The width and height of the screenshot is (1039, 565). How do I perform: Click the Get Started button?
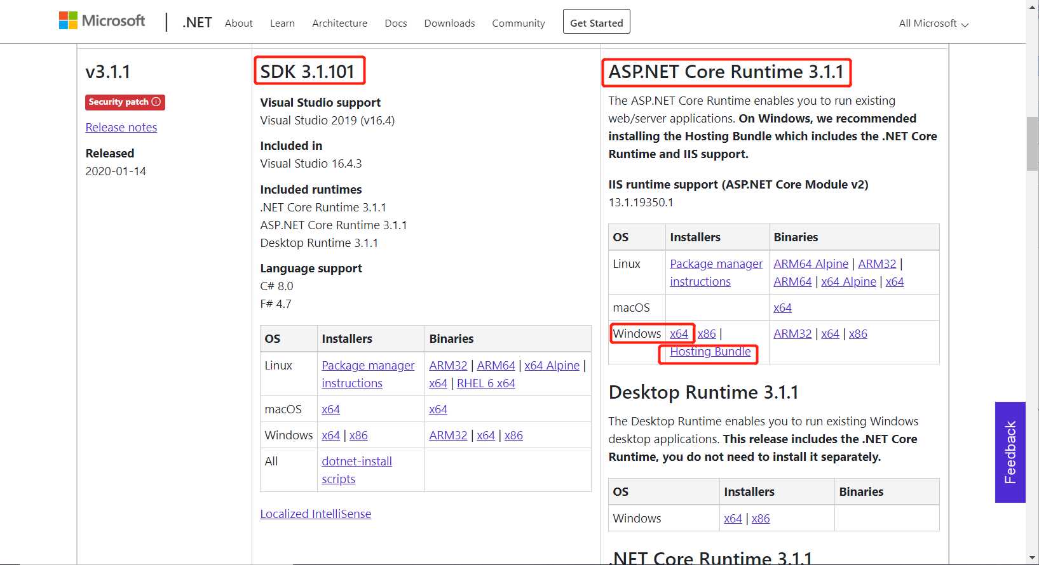[x=597, y=22]
